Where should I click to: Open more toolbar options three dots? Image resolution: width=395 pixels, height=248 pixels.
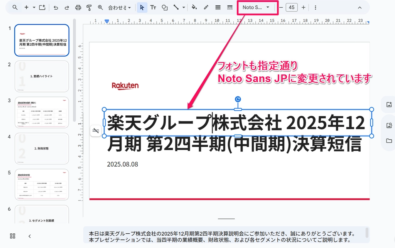[316, 8]
